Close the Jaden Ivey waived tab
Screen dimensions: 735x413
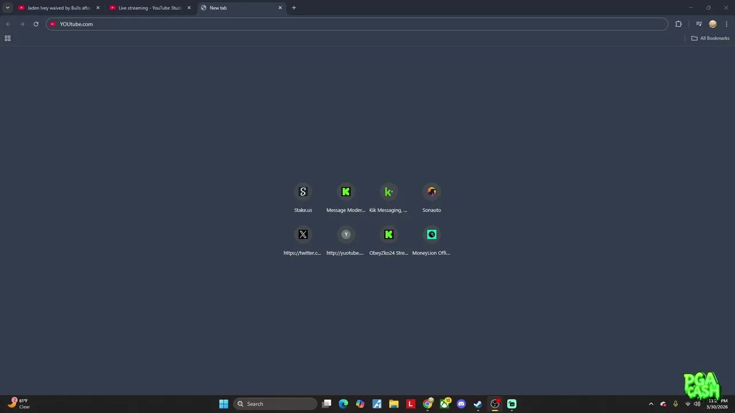[x=98, y=8]
